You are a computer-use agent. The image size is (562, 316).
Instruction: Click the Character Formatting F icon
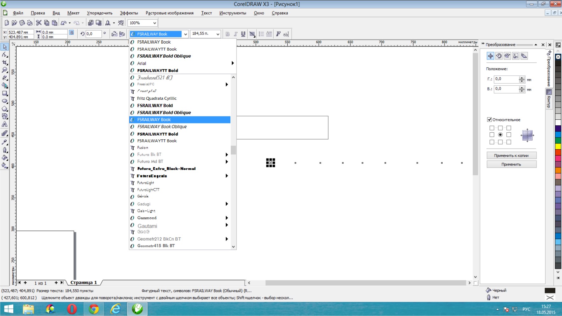[x=278, y=34]
